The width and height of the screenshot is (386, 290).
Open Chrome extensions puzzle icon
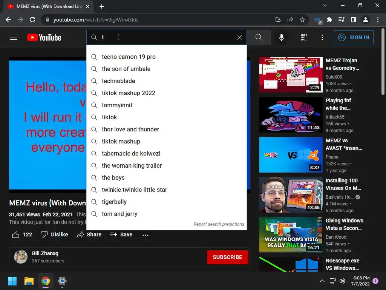point(329,20)
